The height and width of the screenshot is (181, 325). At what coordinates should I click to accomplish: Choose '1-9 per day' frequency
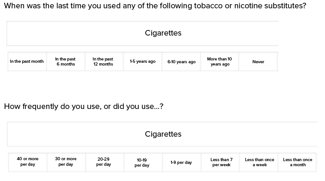click(182, 163)
